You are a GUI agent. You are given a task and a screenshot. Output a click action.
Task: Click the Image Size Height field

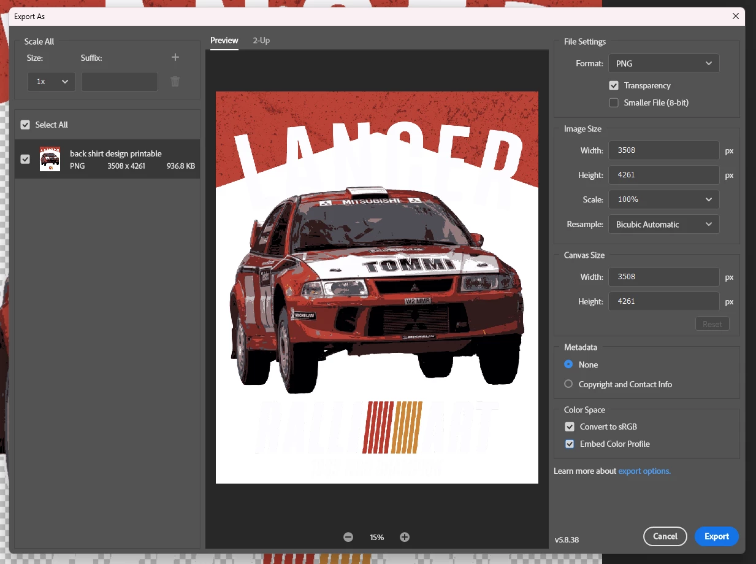point(664,175)
